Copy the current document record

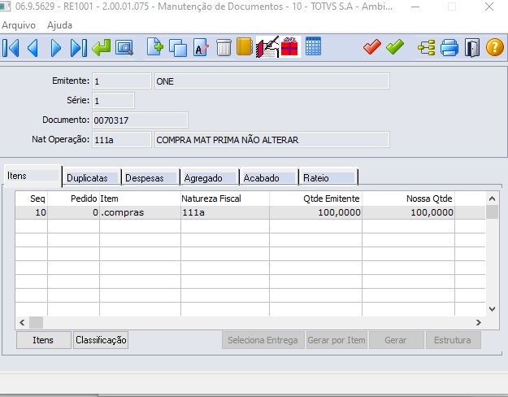178,48
